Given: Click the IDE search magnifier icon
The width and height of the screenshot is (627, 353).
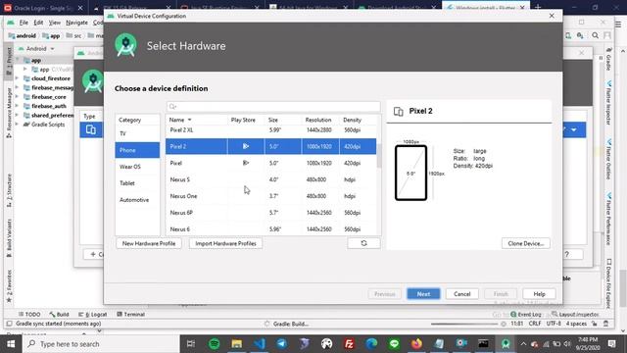Looking at the screenshot, I should 595,35.
